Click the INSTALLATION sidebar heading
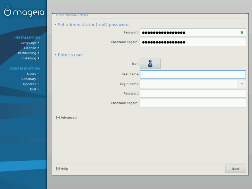 (27, 37)
